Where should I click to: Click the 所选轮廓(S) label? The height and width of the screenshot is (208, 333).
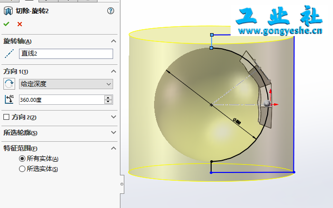pyautogui.click(x=20, y=132)
